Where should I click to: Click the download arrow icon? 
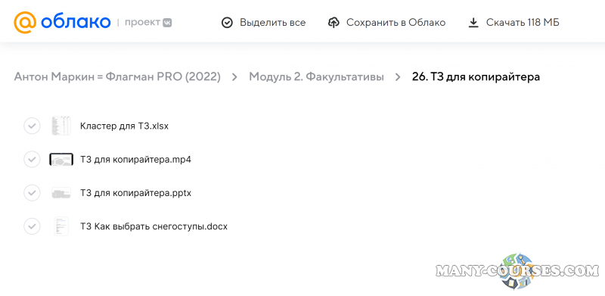[473, 23]
